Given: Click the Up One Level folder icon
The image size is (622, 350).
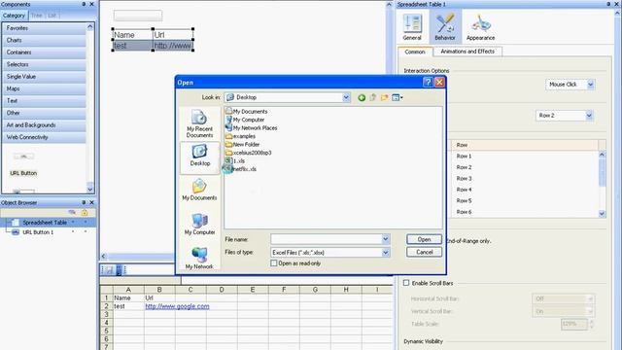Looking at the screenshot, I should pyautogui.click(x=373, y=97).
